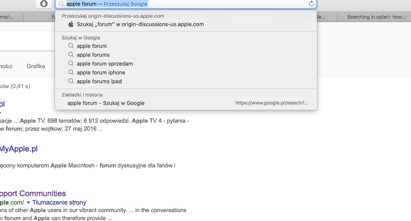Click the 'Przeszukaj origin-discussions-us.apple.com' header

tap(113, 16)
